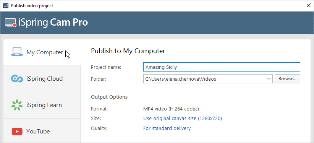Click the red YouTube play icon
This screenshot has width=314, height=143.
pos(17,132)
